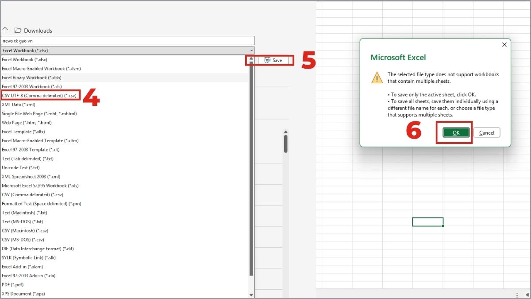The height and width of the screenshot is (299, 531).
Task: Select XPS Document (*.xps)
Action: coord(124,294)
